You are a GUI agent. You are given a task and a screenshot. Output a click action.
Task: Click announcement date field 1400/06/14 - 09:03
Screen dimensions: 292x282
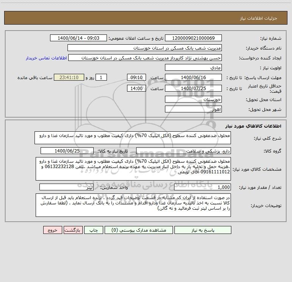[78, 38]
